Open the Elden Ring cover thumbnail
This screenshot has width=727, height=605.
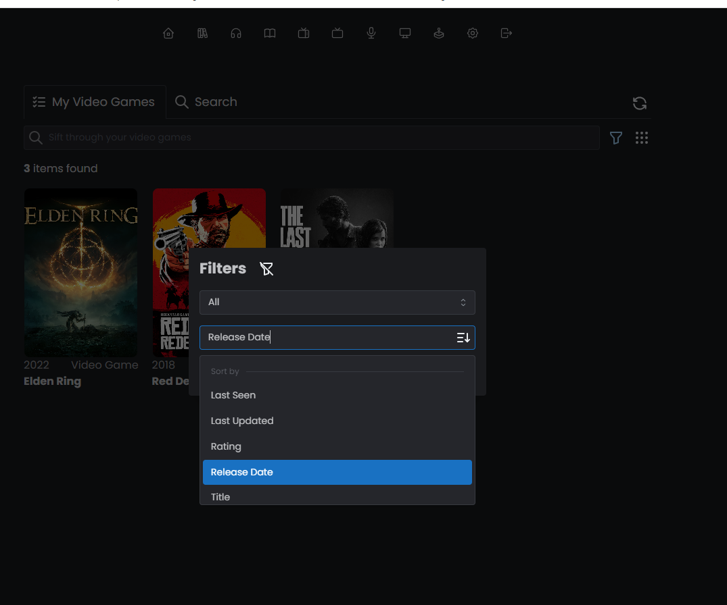tap(80, 272)
